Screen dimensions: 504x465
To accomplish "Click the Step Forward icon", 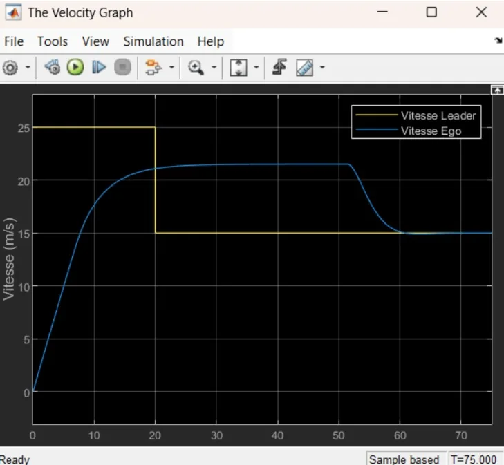I will point(99,68).
